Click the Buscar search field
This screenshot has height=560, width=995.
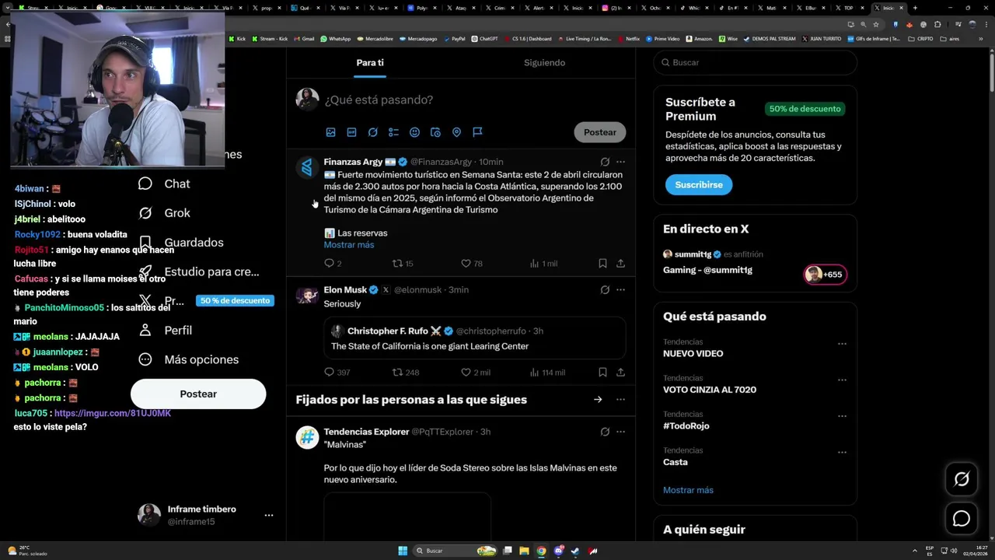[755, 63]
